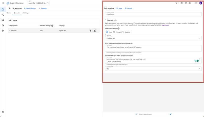Click the search magnifier icon

click(10, 20)
